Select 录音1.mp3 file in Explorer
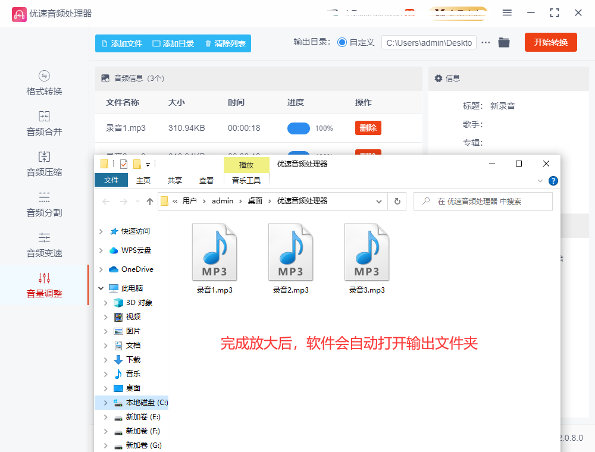This screenshot has width=595, height=452. [x=214, y=259]
